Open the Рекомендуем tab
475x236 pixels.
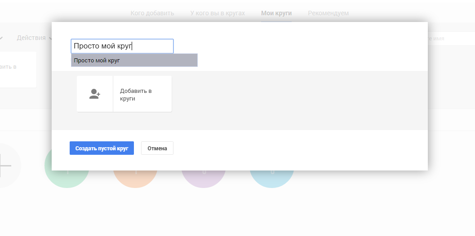pos(328,13)
